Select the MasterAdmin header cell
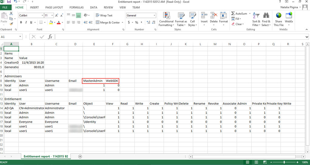 94,81
